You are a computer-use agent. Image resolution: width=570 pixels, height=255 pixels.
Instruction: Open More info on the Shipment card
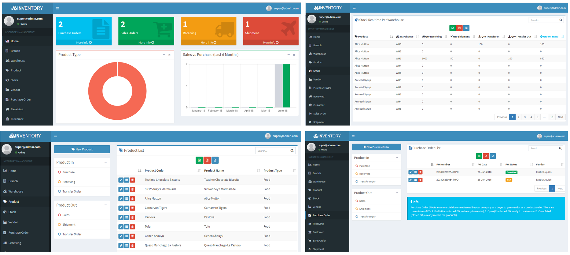[x=270, y=43]
